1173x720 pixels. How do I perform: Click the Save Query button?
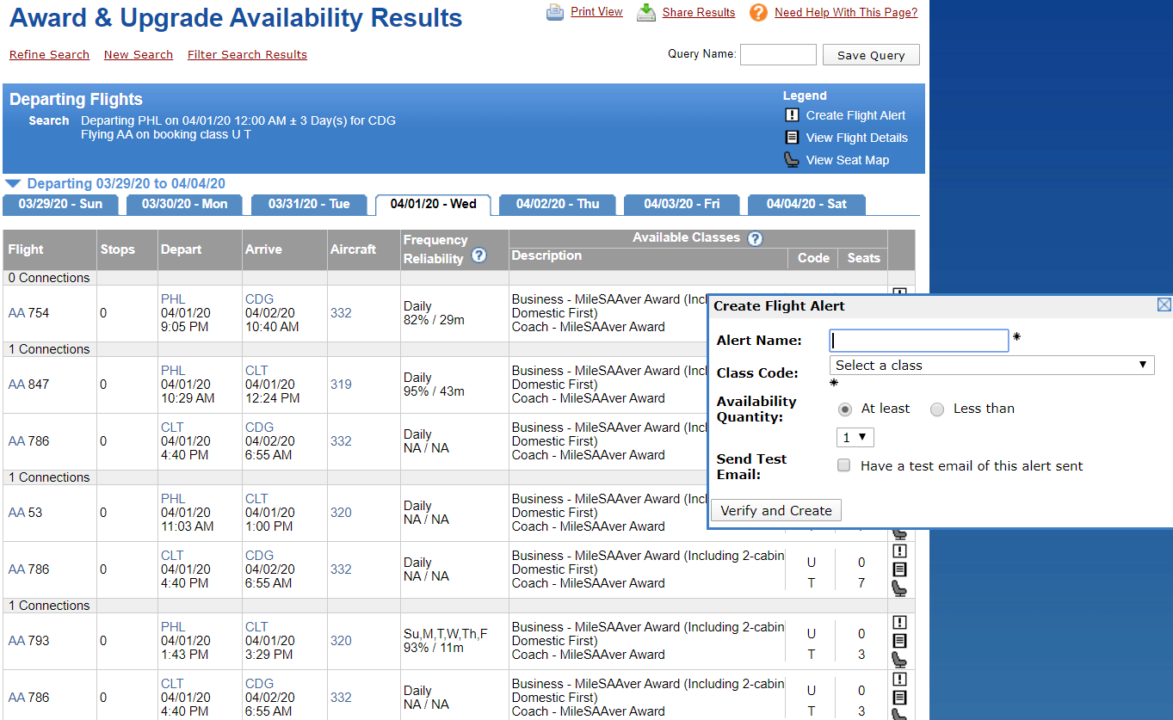point(871,55)
